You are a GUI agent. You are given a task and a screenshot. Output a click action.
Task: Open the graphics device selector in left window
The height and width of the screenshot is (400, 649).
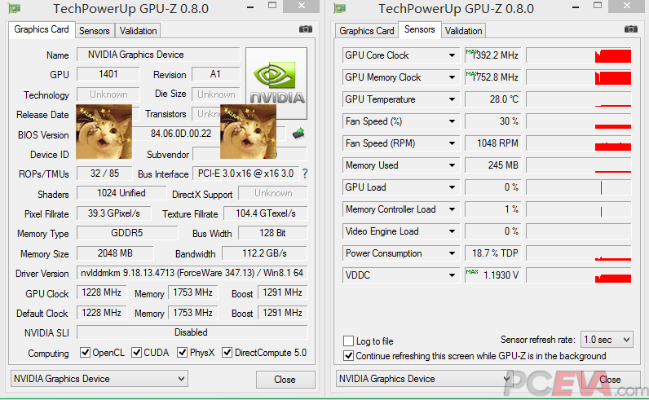click(99, 379)
